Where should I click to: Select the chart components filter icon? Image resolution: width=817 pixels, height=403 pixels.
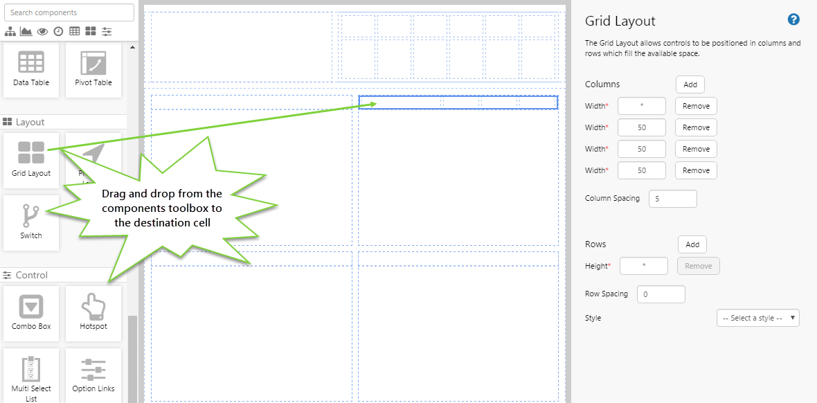pos(26,31)
